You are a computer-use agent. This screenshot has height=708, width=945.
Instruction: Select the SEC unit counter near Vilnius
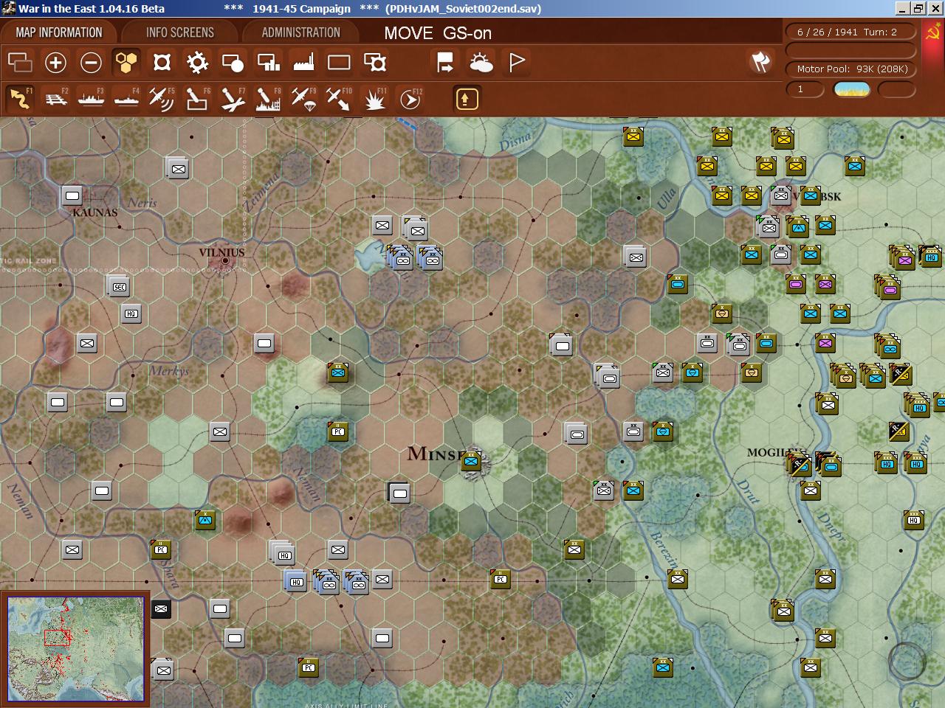(120, 287)
